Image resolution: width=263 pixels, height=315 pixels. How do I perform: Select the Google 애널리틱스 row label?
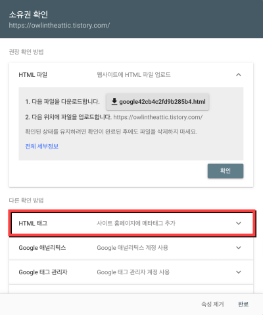[42, 248]
